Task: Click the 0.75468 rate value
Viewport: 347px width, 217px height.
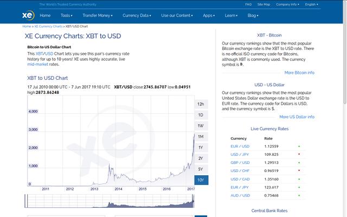Action: click(x=271, y=195)
